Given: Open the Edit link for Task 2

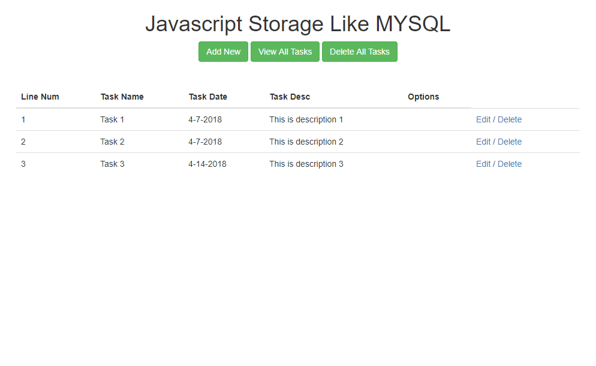Looking at the screenshot, I should pyautogui.click(x=483, y=142).
